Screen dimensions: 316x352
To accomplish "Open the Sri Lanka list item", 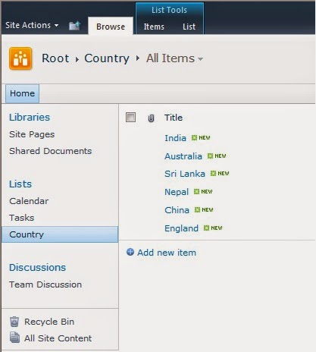I will coord(185,174).
